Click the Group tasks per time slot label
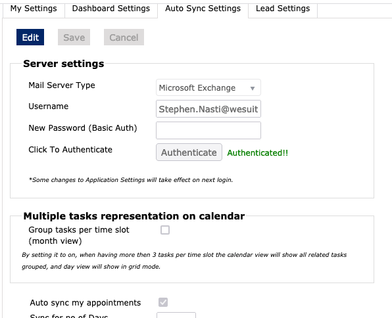 [x=79, y=235]
